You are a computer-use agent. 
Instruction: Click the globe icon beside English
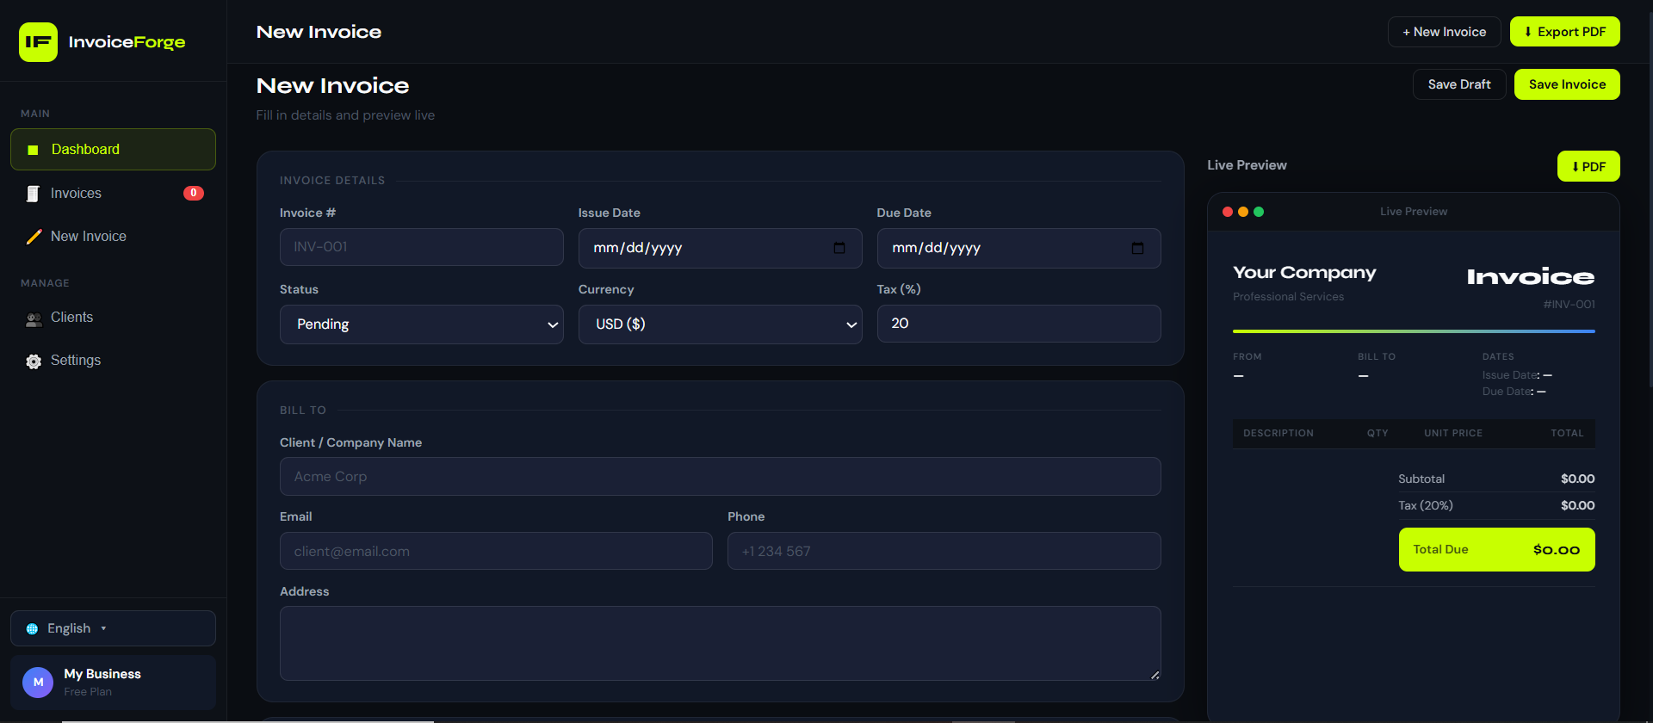click(x=32, y=629)
